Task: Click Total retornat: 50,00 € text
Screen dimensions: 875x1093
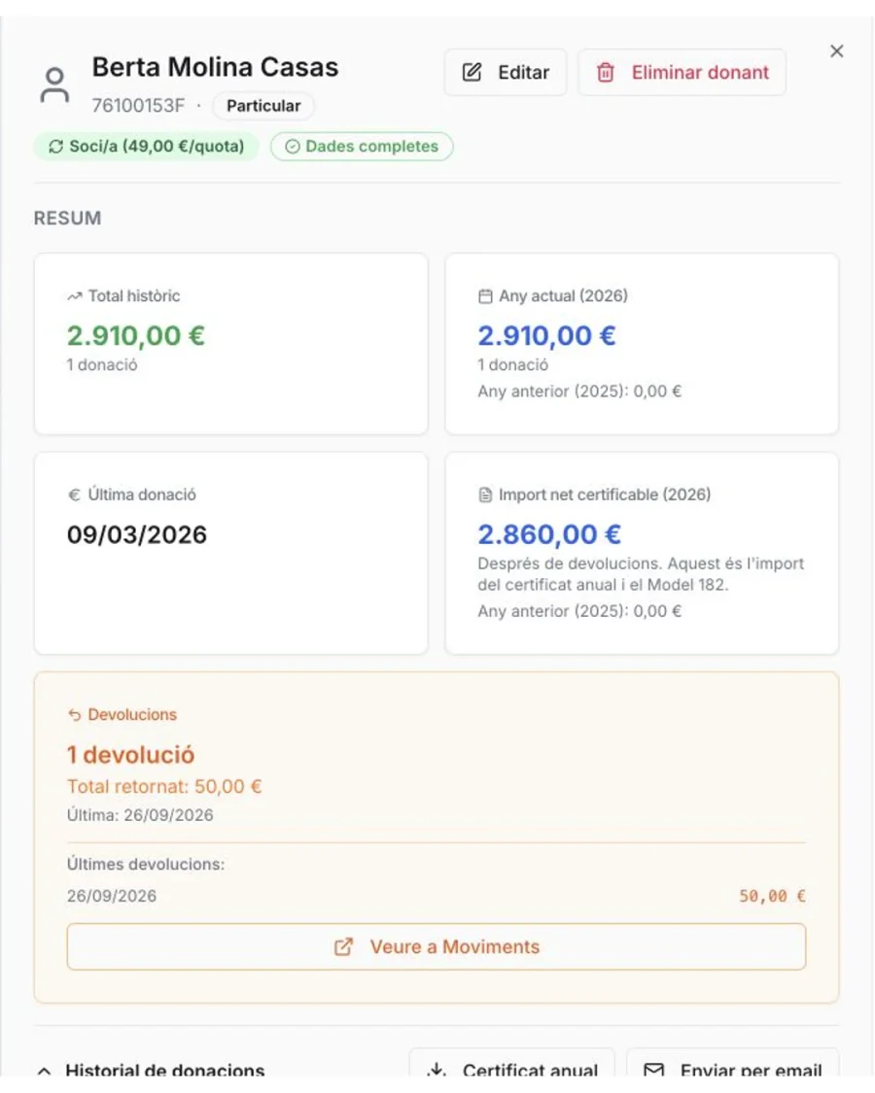Action: pyautogui.click(x=164, y=786)
